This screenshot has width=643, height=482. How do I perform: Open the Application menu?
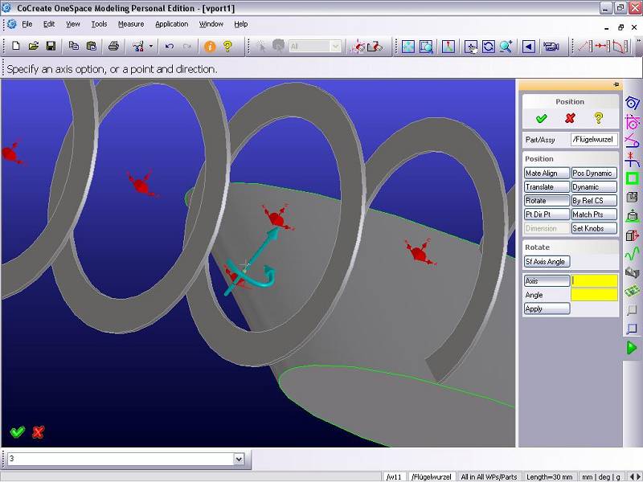coord(171,24)
